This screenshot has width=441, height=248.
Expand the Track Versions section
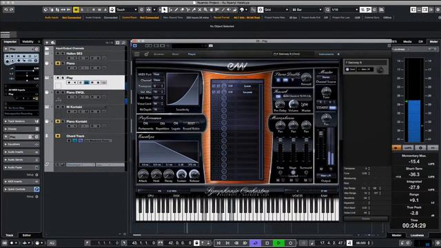pos(21,121)
